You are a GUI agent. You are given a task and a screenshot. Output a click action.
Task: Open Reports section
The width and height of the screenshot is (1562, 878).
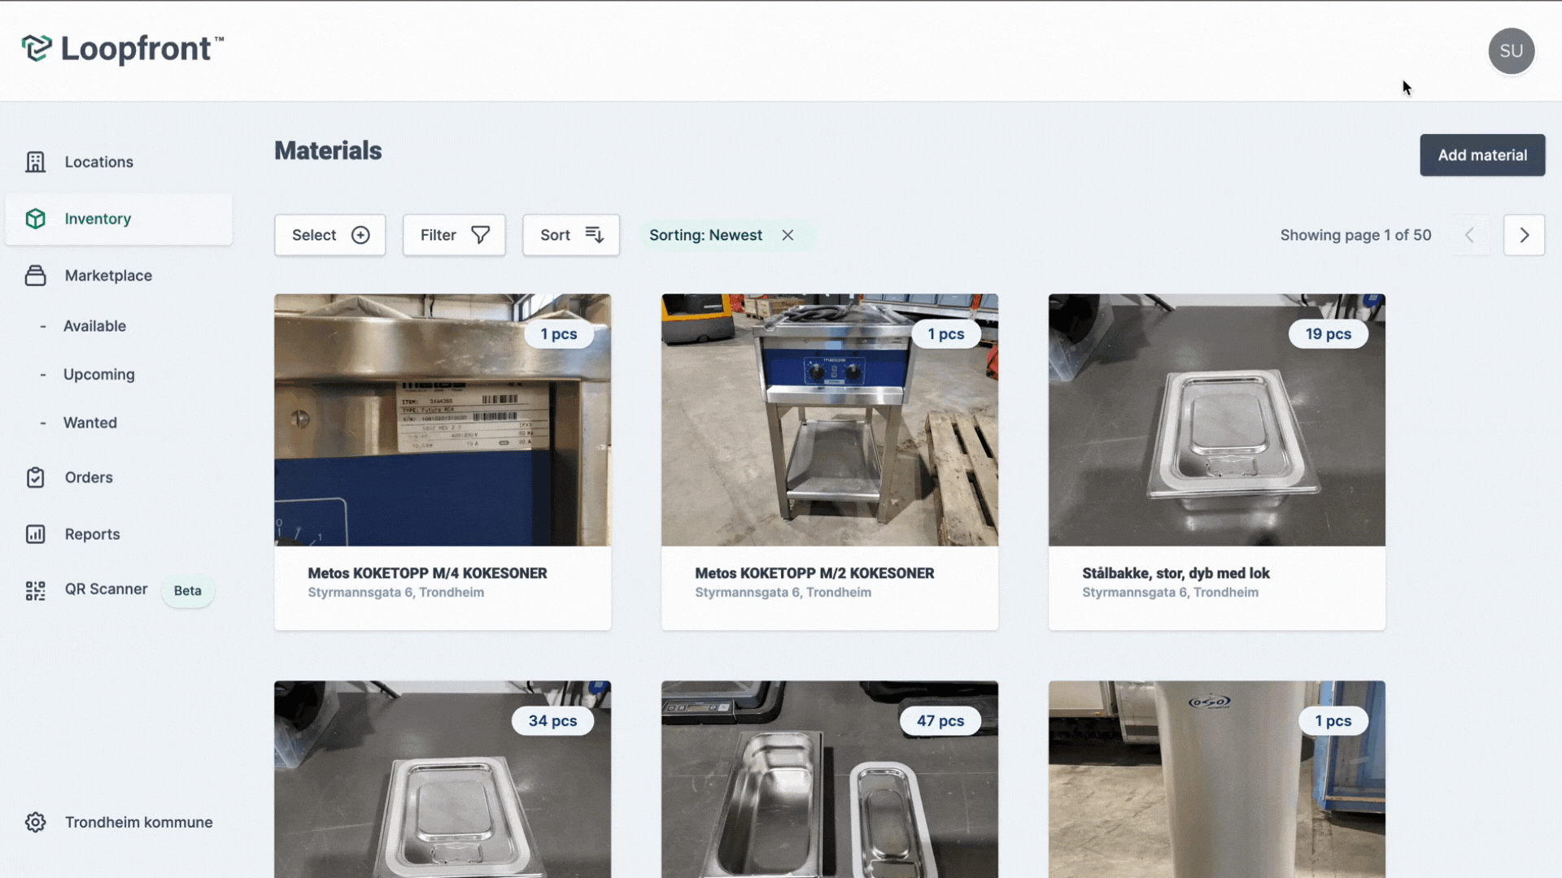click(x=92, y=532)
